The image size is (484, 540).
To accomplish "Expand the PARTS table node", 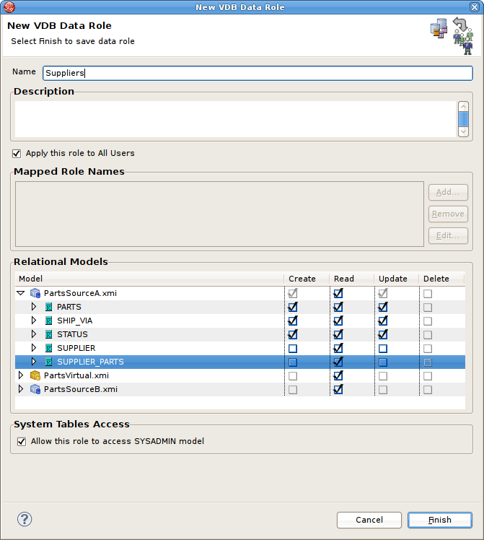I will [33, 307].
